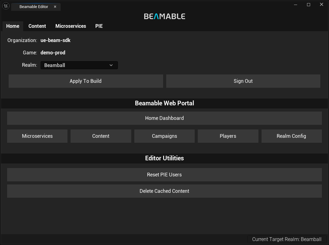Open the Players portal page
The image size is (329, 245).
coord(228,136)
